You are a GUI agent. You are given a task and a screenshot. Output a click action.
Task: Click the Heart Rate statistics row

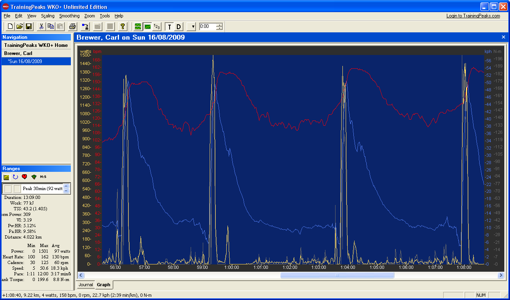point(36,257)
